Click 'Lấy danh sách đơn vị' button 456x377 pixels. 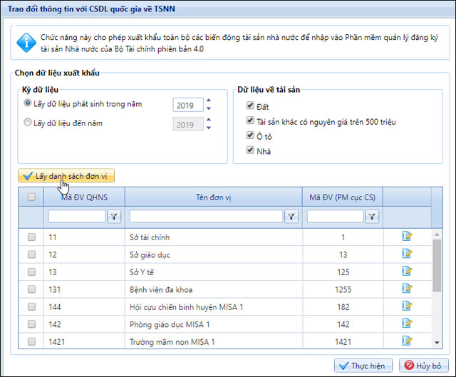click(65, 175)
